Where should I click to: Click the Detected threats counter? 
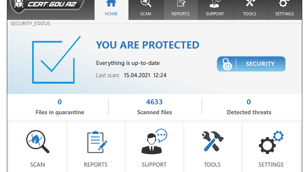249,107
